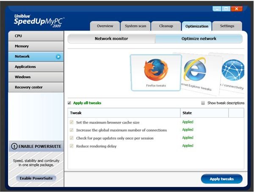This screenshot has width=254, height=193.
Task: Click the Apply tweaks button
Action: point(221,179)
